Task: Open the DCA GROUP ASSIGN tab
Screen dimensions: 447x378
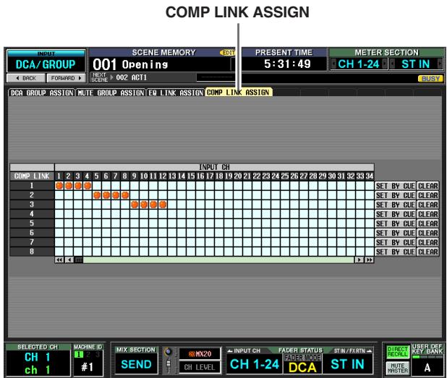Action: point(42,93)
